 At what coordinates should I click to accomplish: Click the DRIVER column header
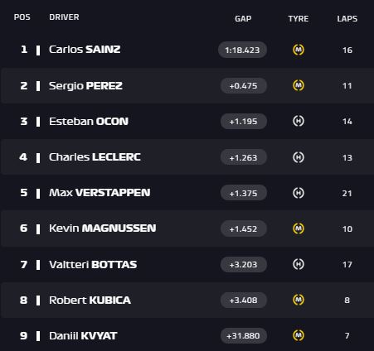tap(64, 17)
